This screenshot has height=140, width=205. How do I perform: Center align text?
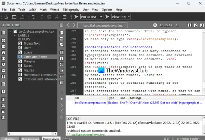coord(61,76)
